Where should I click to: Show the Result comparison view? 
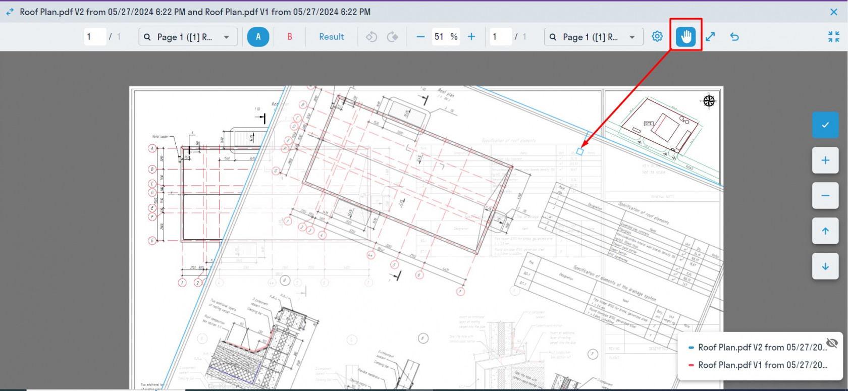click(332, 37)
